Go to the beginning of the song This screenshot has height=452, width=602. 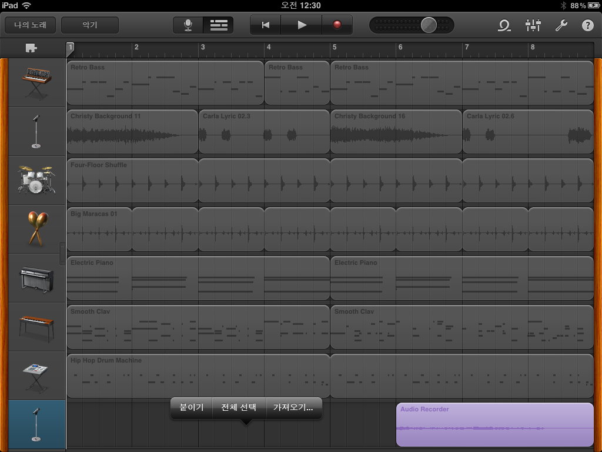(265, 25)
